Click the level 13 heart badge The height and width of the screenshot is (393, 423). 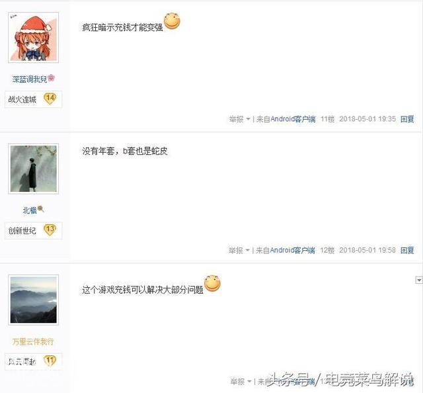click(x=50, y=230)
